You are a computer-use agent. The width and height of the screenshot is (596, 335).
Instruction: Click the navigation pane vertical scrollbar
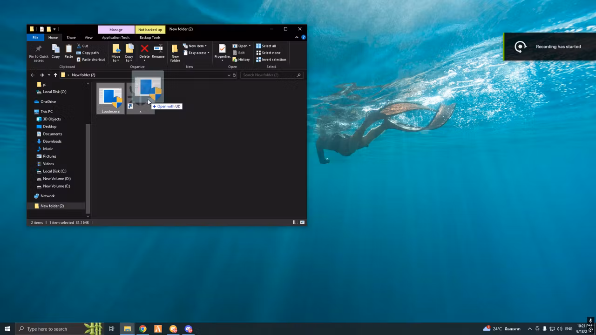(x=88, y=167)
